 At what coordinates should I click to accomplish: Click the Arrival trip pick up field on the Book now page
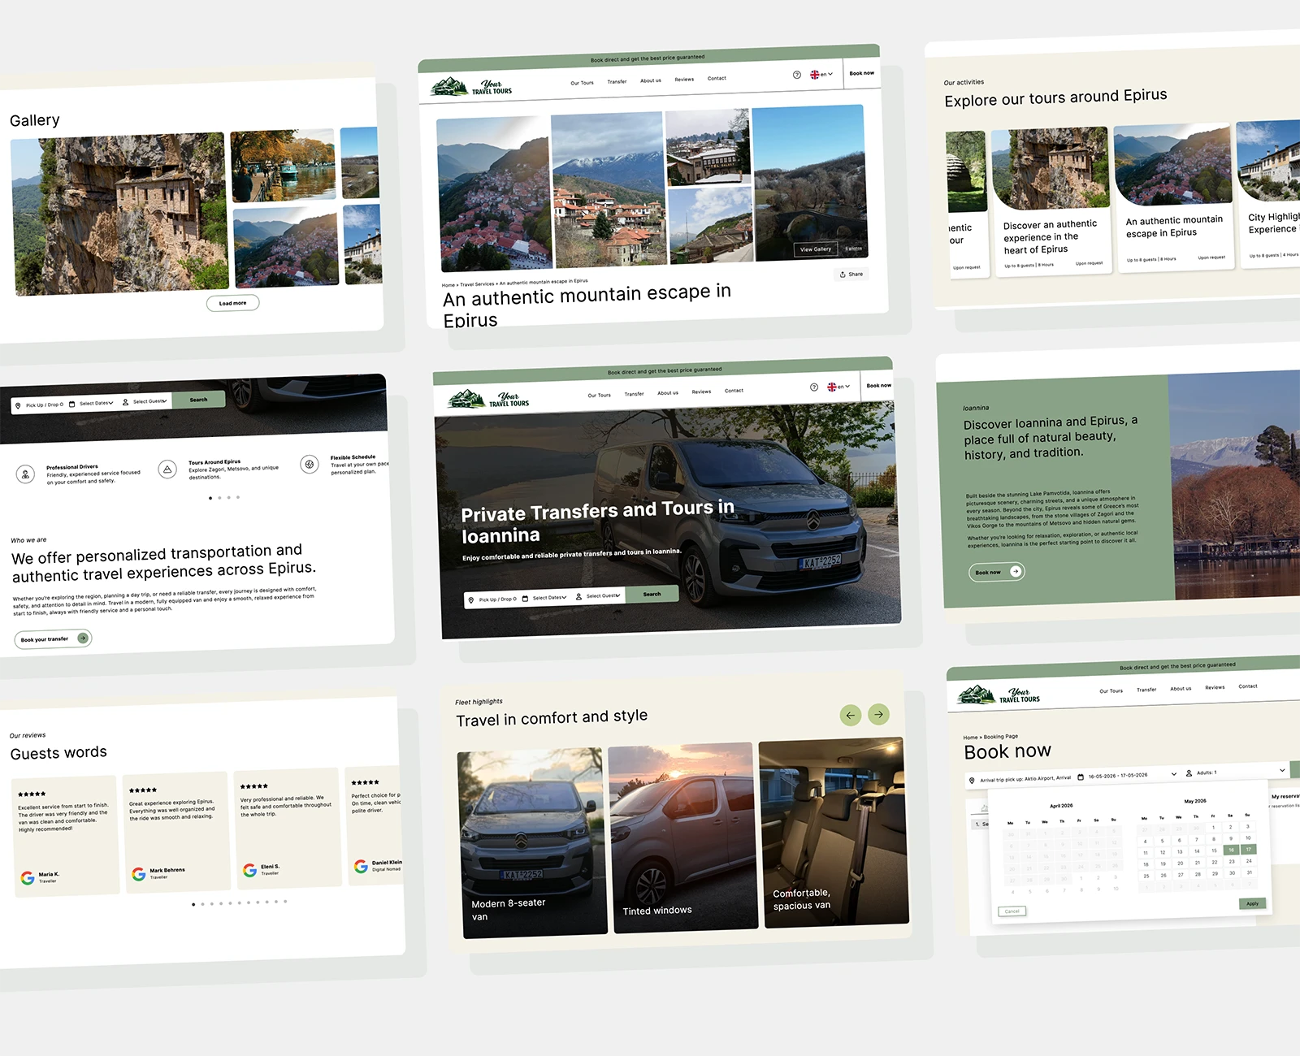click(1020, 780)
